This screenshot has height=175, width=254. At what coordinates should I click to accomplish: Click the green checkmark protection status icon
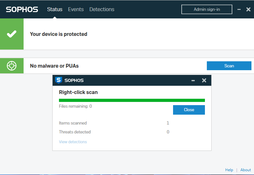point(12,34)
